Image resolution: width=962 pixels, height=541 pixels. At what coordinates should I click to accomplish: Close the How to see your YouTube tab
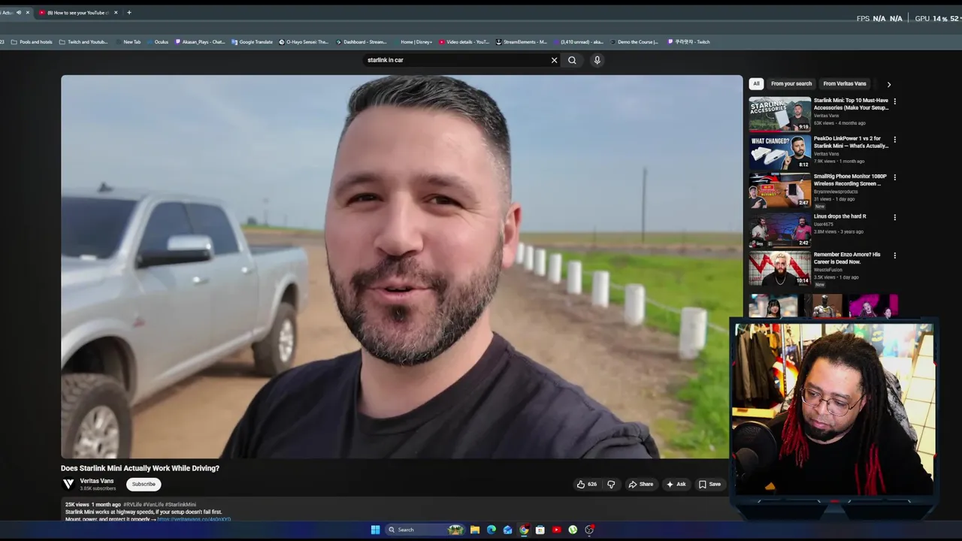pos(116,13)
